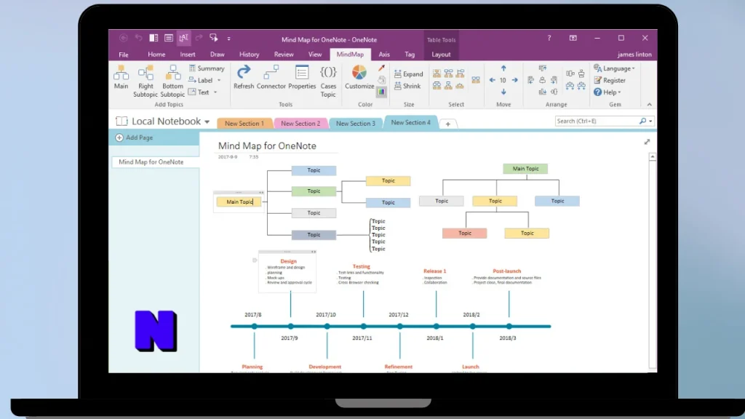Screen dimensions: 745x419
Task: Click the Post-launch heading
Action: 507,271
